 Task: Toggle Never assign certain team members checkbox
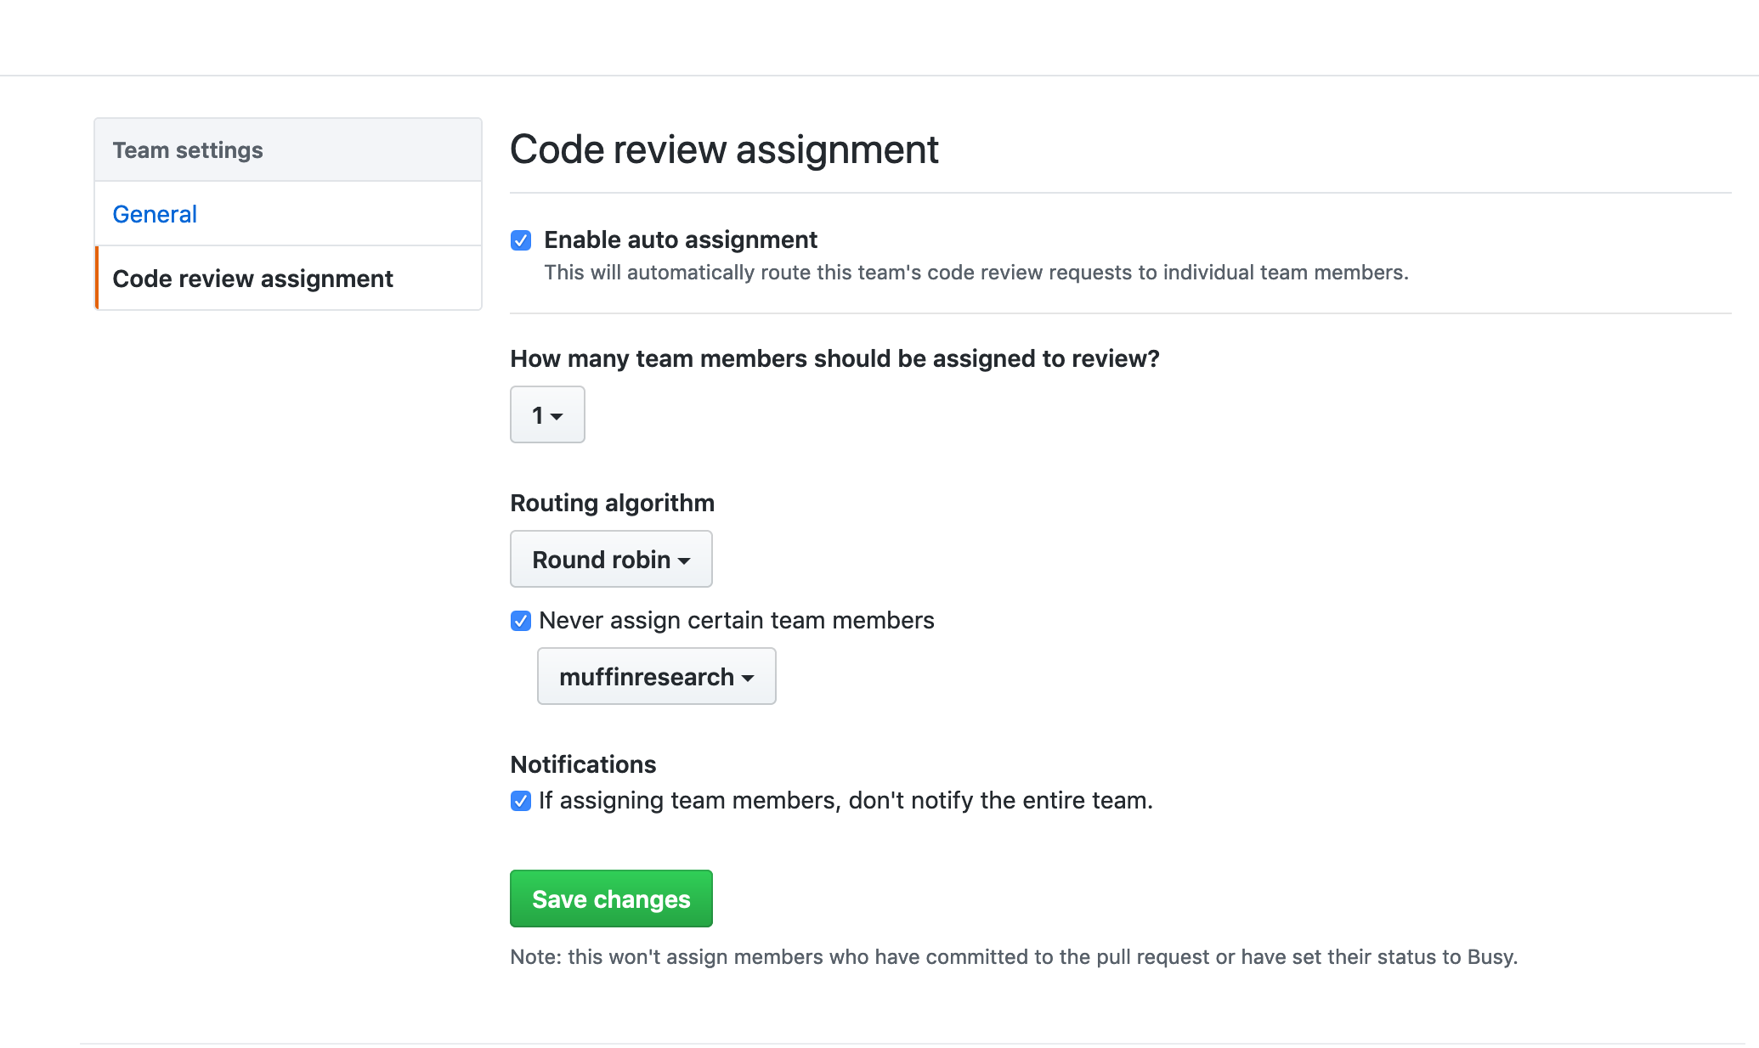[521, 621]
